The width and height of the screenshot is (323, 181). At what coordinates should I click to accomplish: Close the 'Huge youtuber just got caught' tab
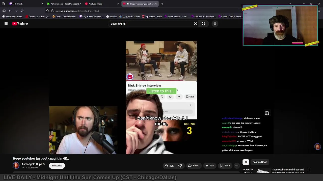coord(156,4)
